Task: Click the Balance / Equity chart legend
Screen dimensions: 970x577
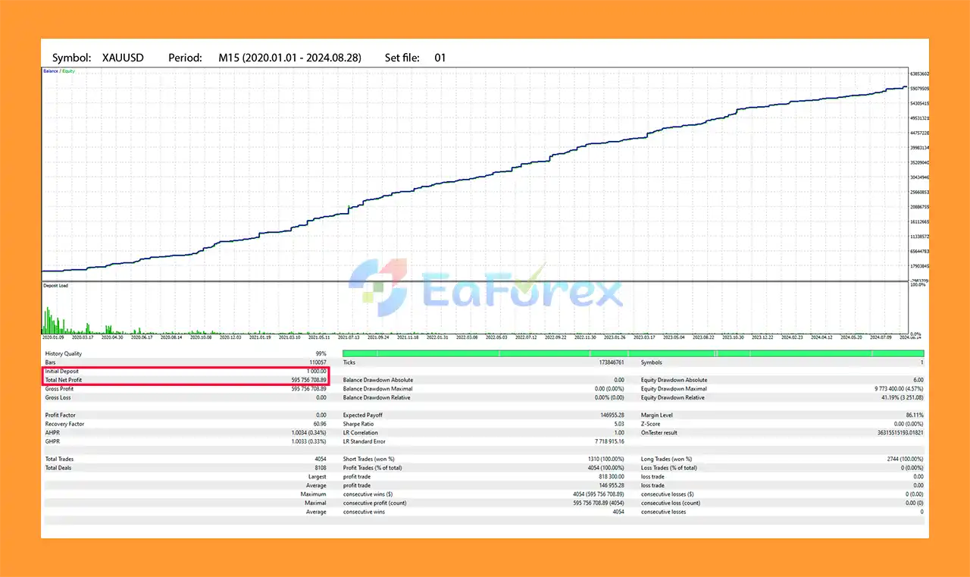Action: click(59, 71)
